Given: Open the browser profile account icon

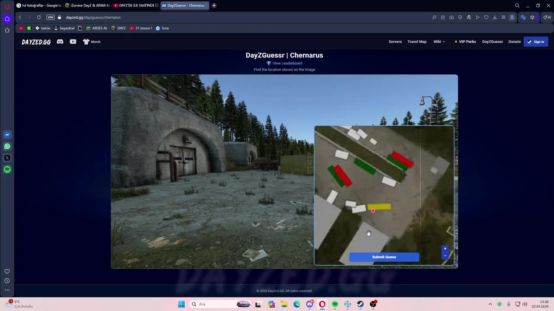Looking at the screenshot, I should [512, 17].
